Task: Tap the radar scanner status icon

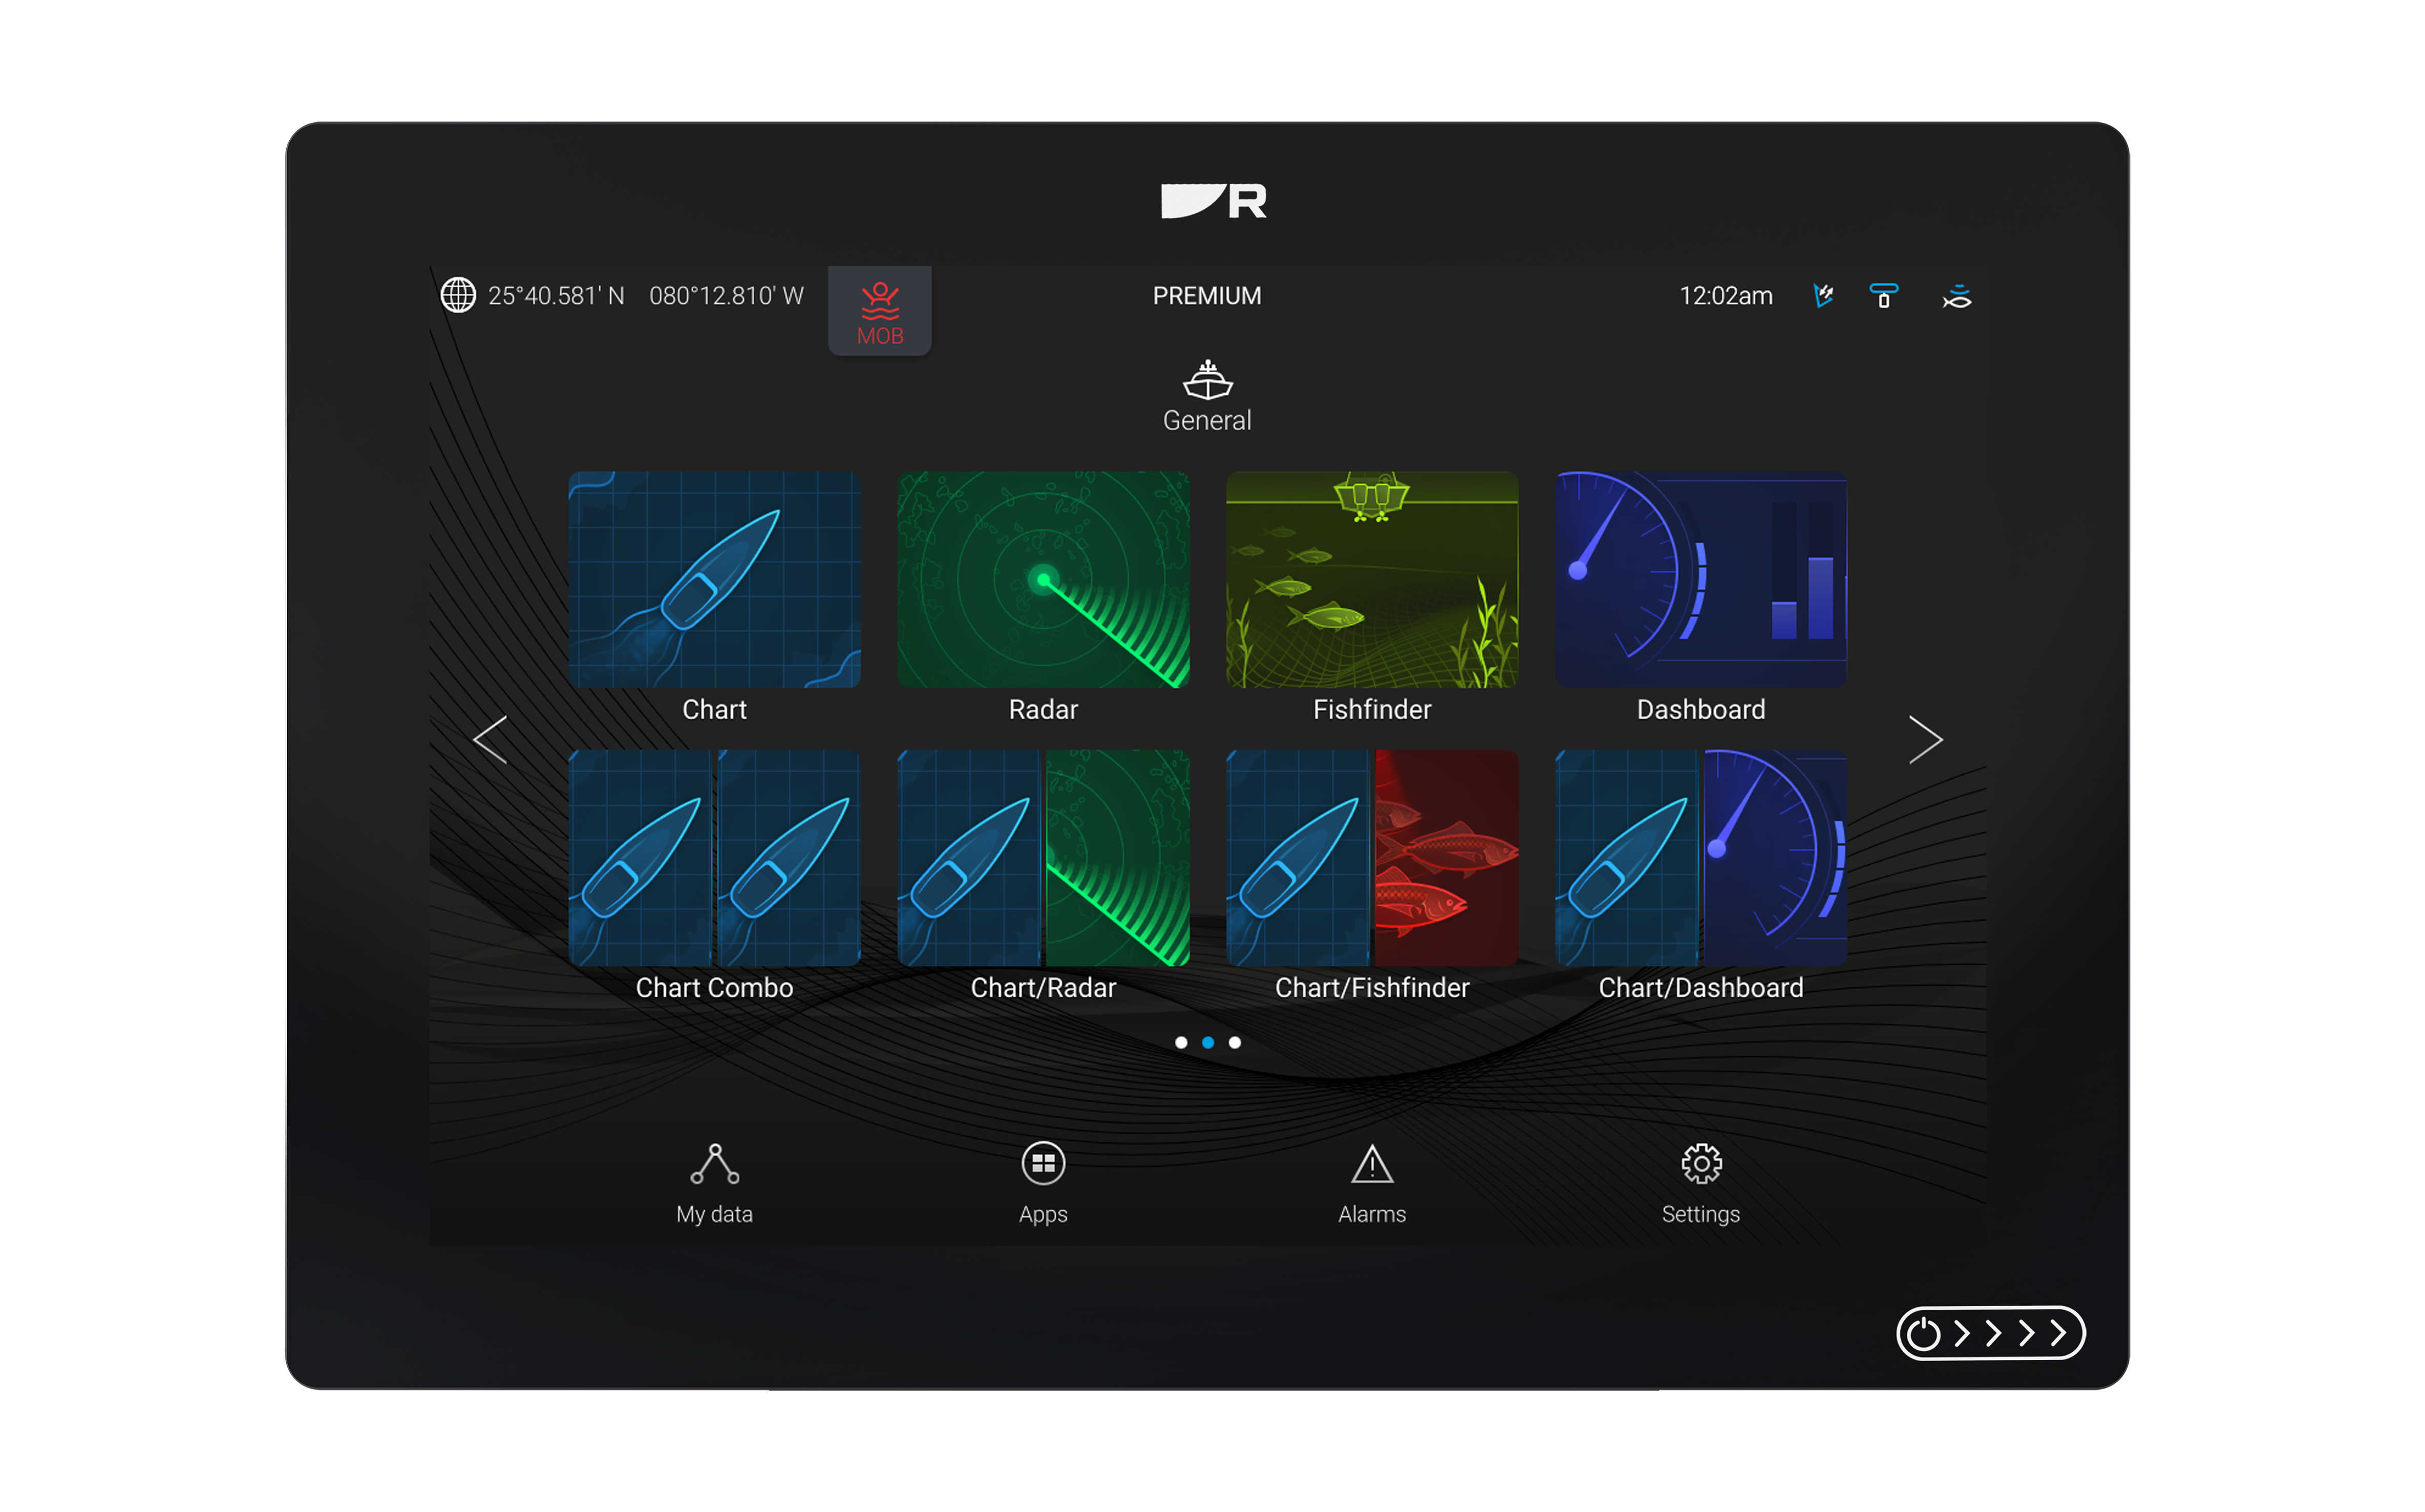Action: pos(1884,295)
